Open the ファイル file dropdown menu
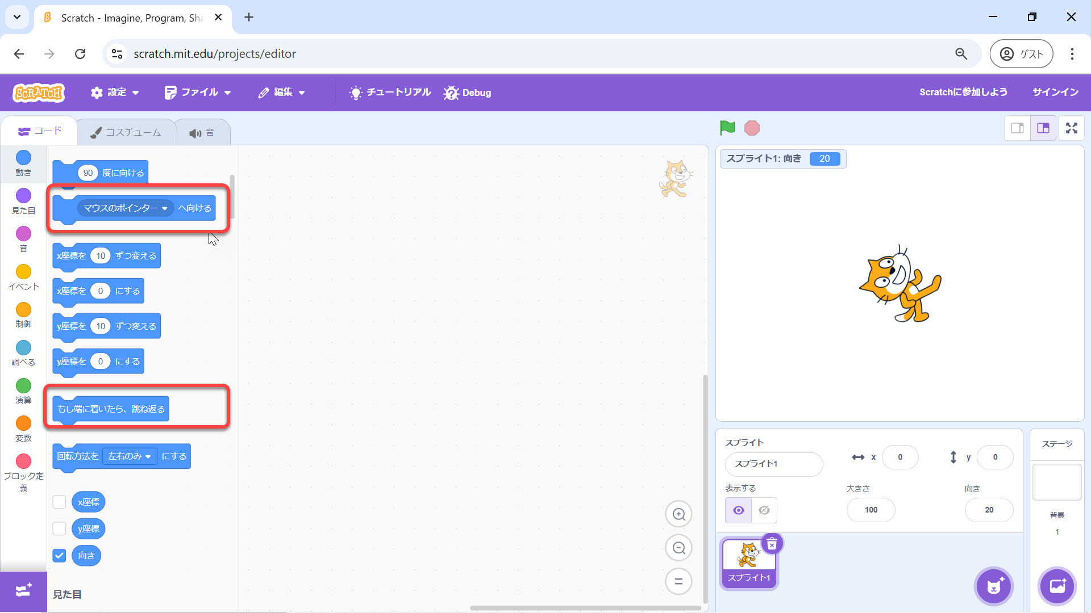Image resolution: width=1091 pixels, height=613 pixels. click(x=197, y=93)
